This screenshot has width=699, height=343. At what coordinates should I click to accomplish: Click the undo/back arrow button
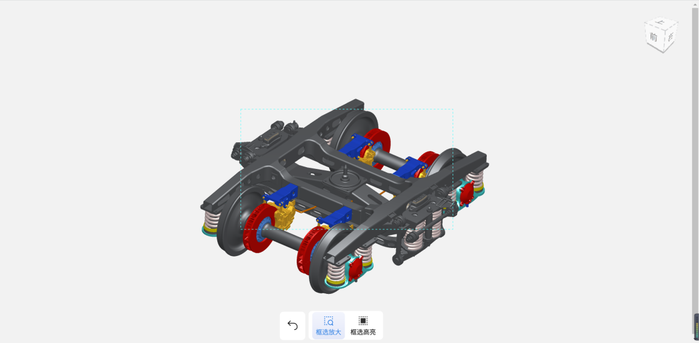(292, 325)
